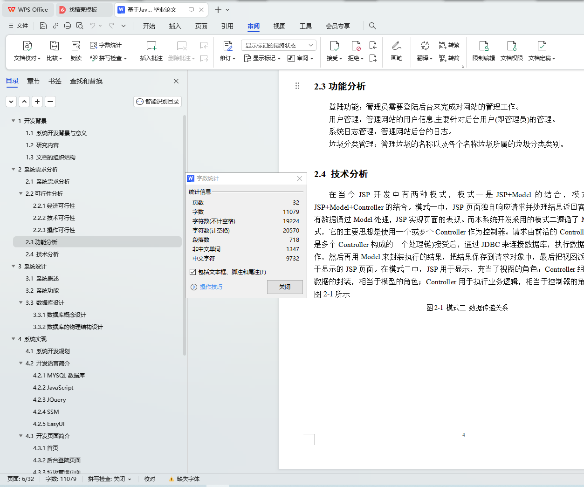The width and height of the screenshot is (584, 487).
Task: Collapse the '2.2 可行性分析' outline node
Action: (x=21, y=193)
